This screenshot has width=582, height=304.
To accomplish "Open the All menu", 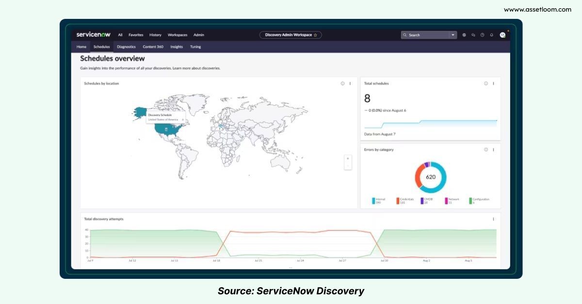I will coord(120,35).
